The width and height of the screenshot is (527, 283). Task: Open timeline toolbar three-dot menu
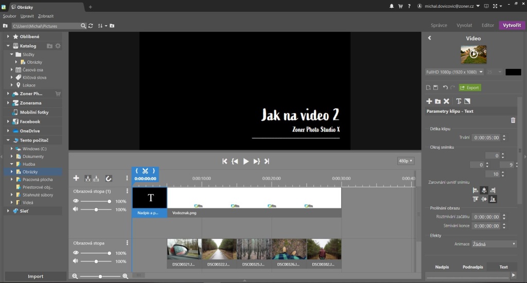pyautogui.click(x=127, y=178)
